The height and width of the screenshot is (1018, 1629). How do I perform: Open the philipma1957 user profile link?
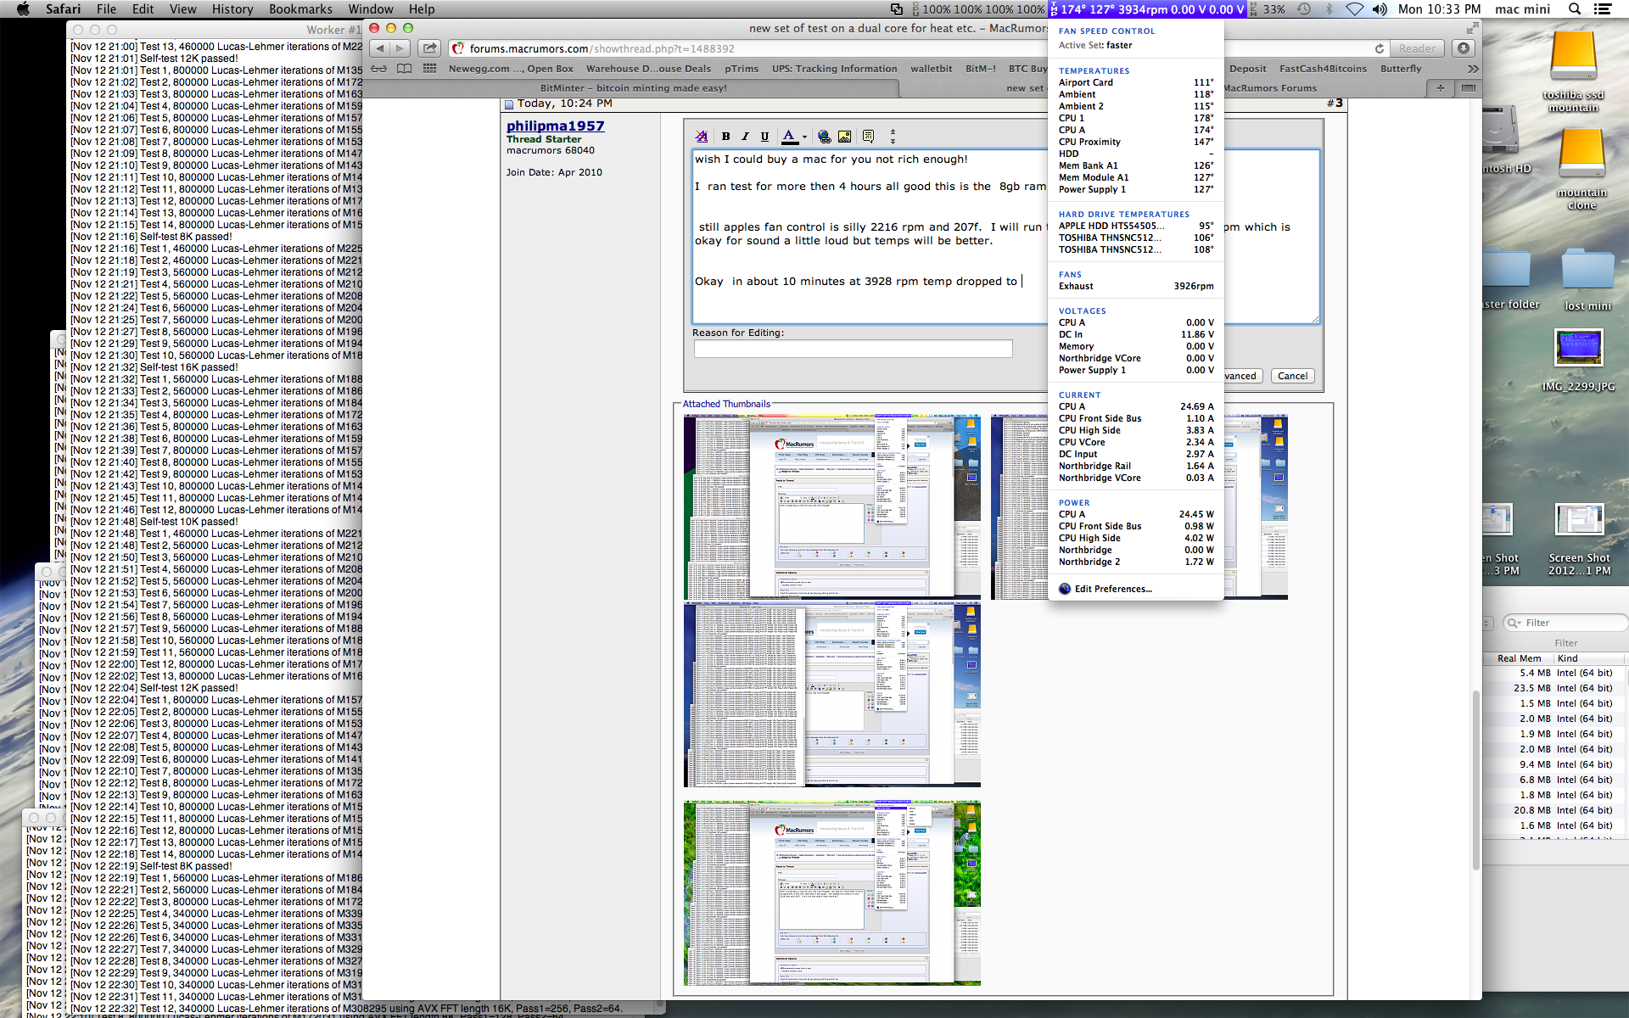pos(555,126)
